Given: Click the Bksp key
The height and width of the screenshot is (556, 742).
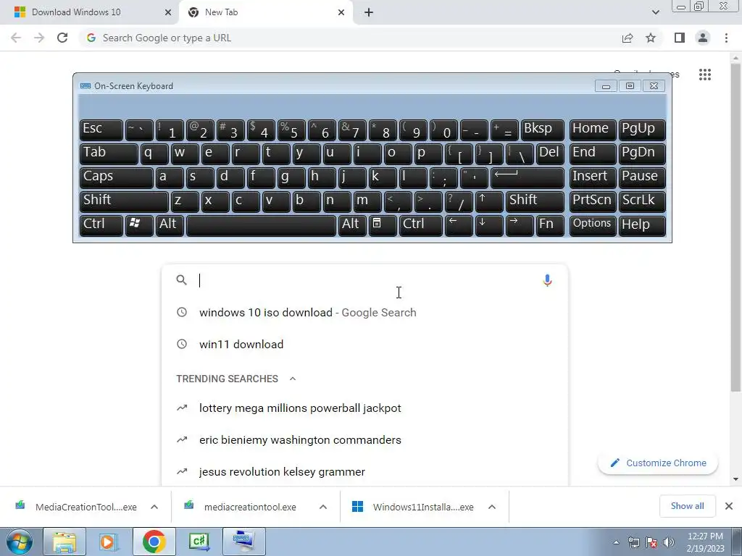Looking at the screenshot, I should pos(542,130).
